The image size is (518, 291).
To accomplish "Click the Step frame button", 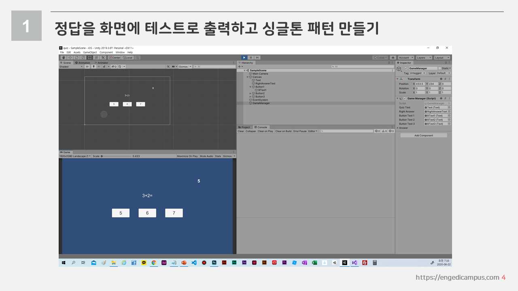I will point(257,57).
